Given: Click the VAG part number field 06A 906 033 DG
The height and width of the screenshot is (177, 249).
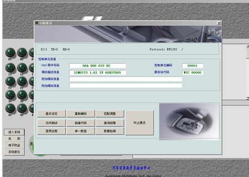Looking at the screenshot, I should (x=97, y=66).
